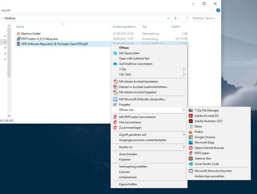Open the address bar history dropdown
Screen dimensions: 257x194
pyautogui.click(x=168, y=18)
